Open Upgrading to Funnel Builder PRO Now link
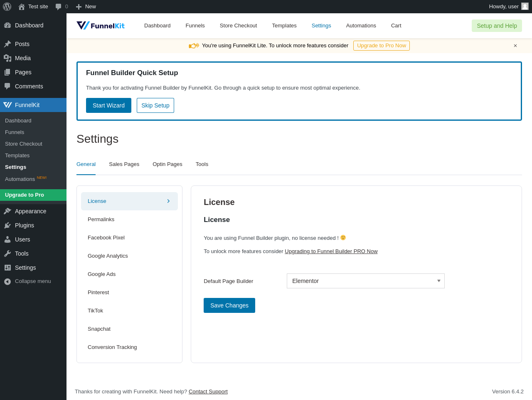 tap(331, 251)
